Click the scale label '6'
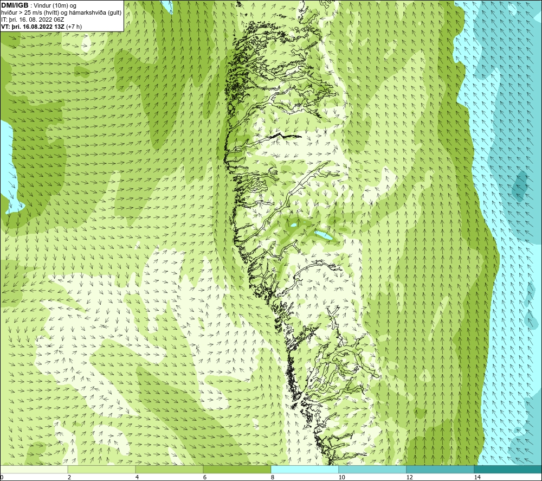 pyautogui.click(x=205, y=478)
